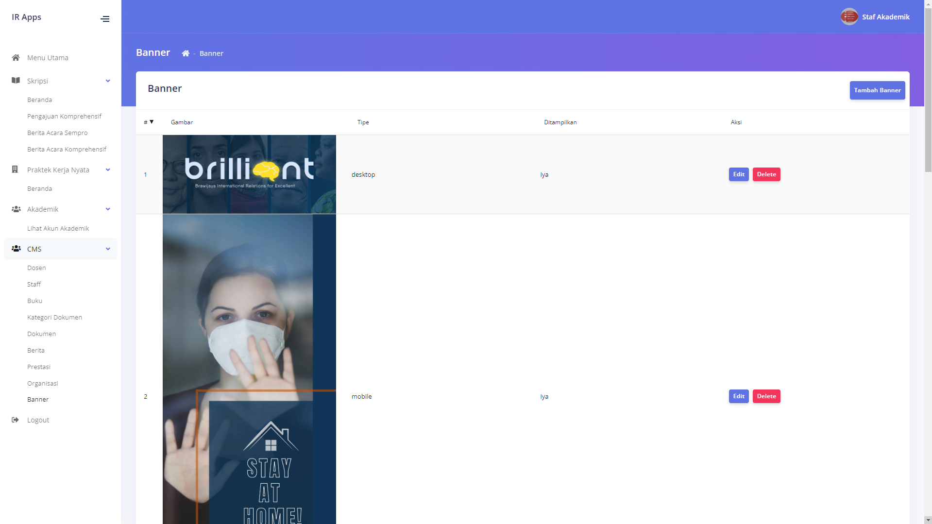Click the page vertical scrollbar thumb

(928, 90)
